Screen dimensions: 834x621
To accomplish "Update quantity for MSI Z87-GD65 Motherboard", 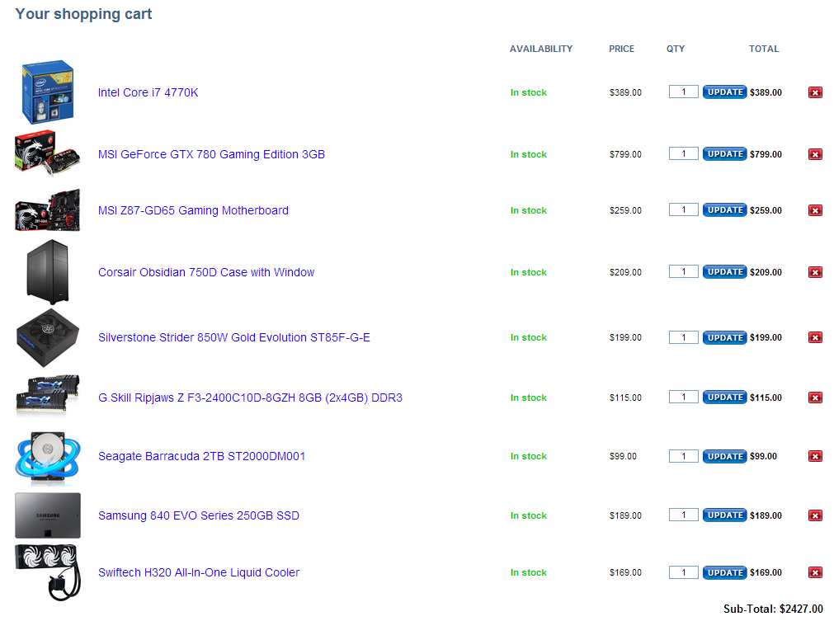I will 724,210.
